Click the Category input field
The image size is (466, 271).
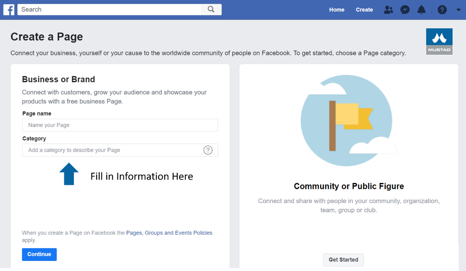click(x=120, y=150)
